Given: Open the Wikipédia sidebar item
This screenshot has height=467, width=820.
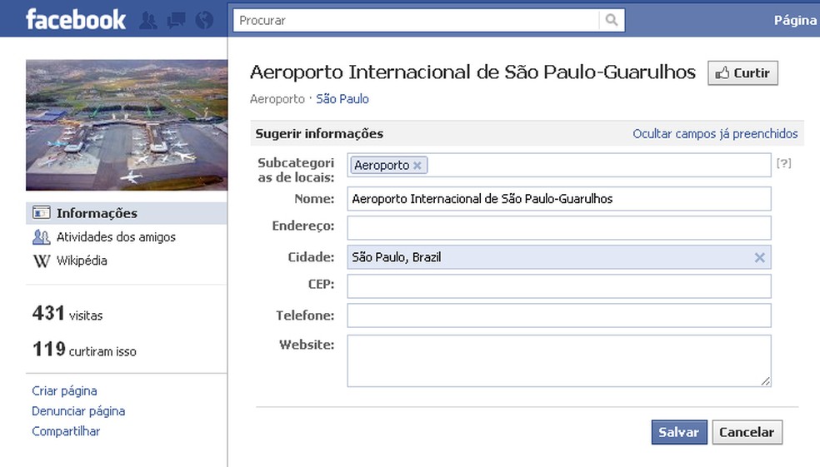Looking at the screenshot, I should (x=82, y=261).
